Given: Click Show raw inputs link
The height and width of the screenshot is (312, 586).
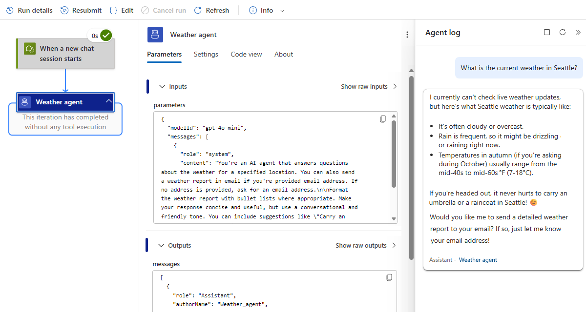Looking at the screenshot, I should [x=369, y=86].
